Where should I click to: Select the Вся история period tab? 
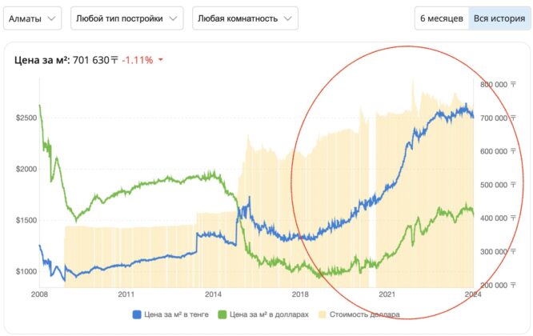[x=499, y=18]
